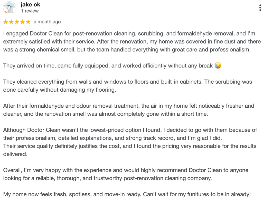Click the line "They arrived on time"
263x199 pixels.
coord(108,66)
